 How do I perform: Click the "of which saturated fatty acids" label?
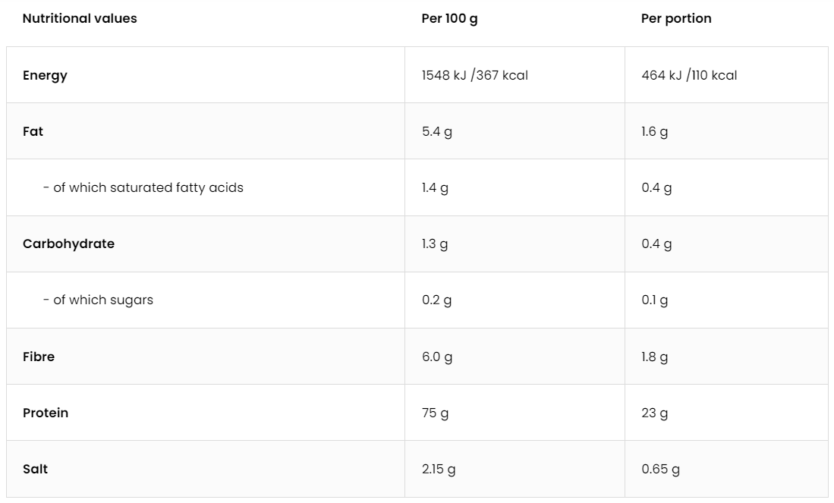pyautogui.click(x=143, y=187)
